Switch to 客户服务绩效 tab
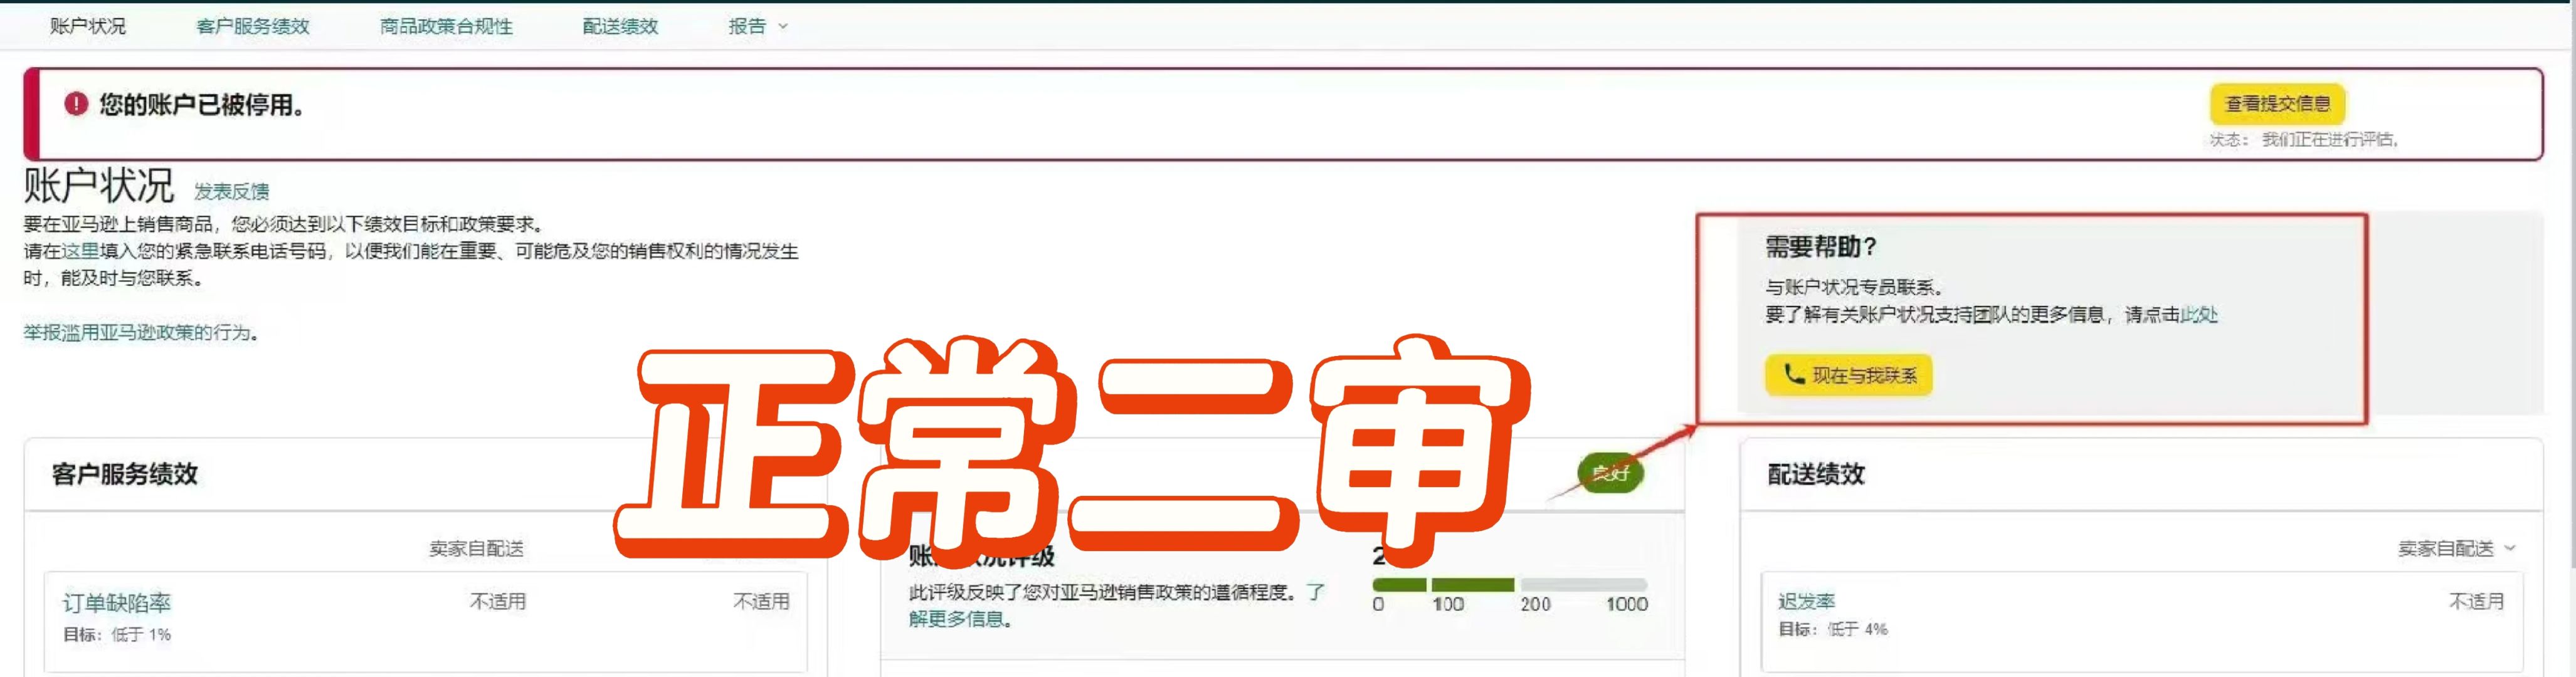The image size is (2576, 677). click(x=253, y=26)
